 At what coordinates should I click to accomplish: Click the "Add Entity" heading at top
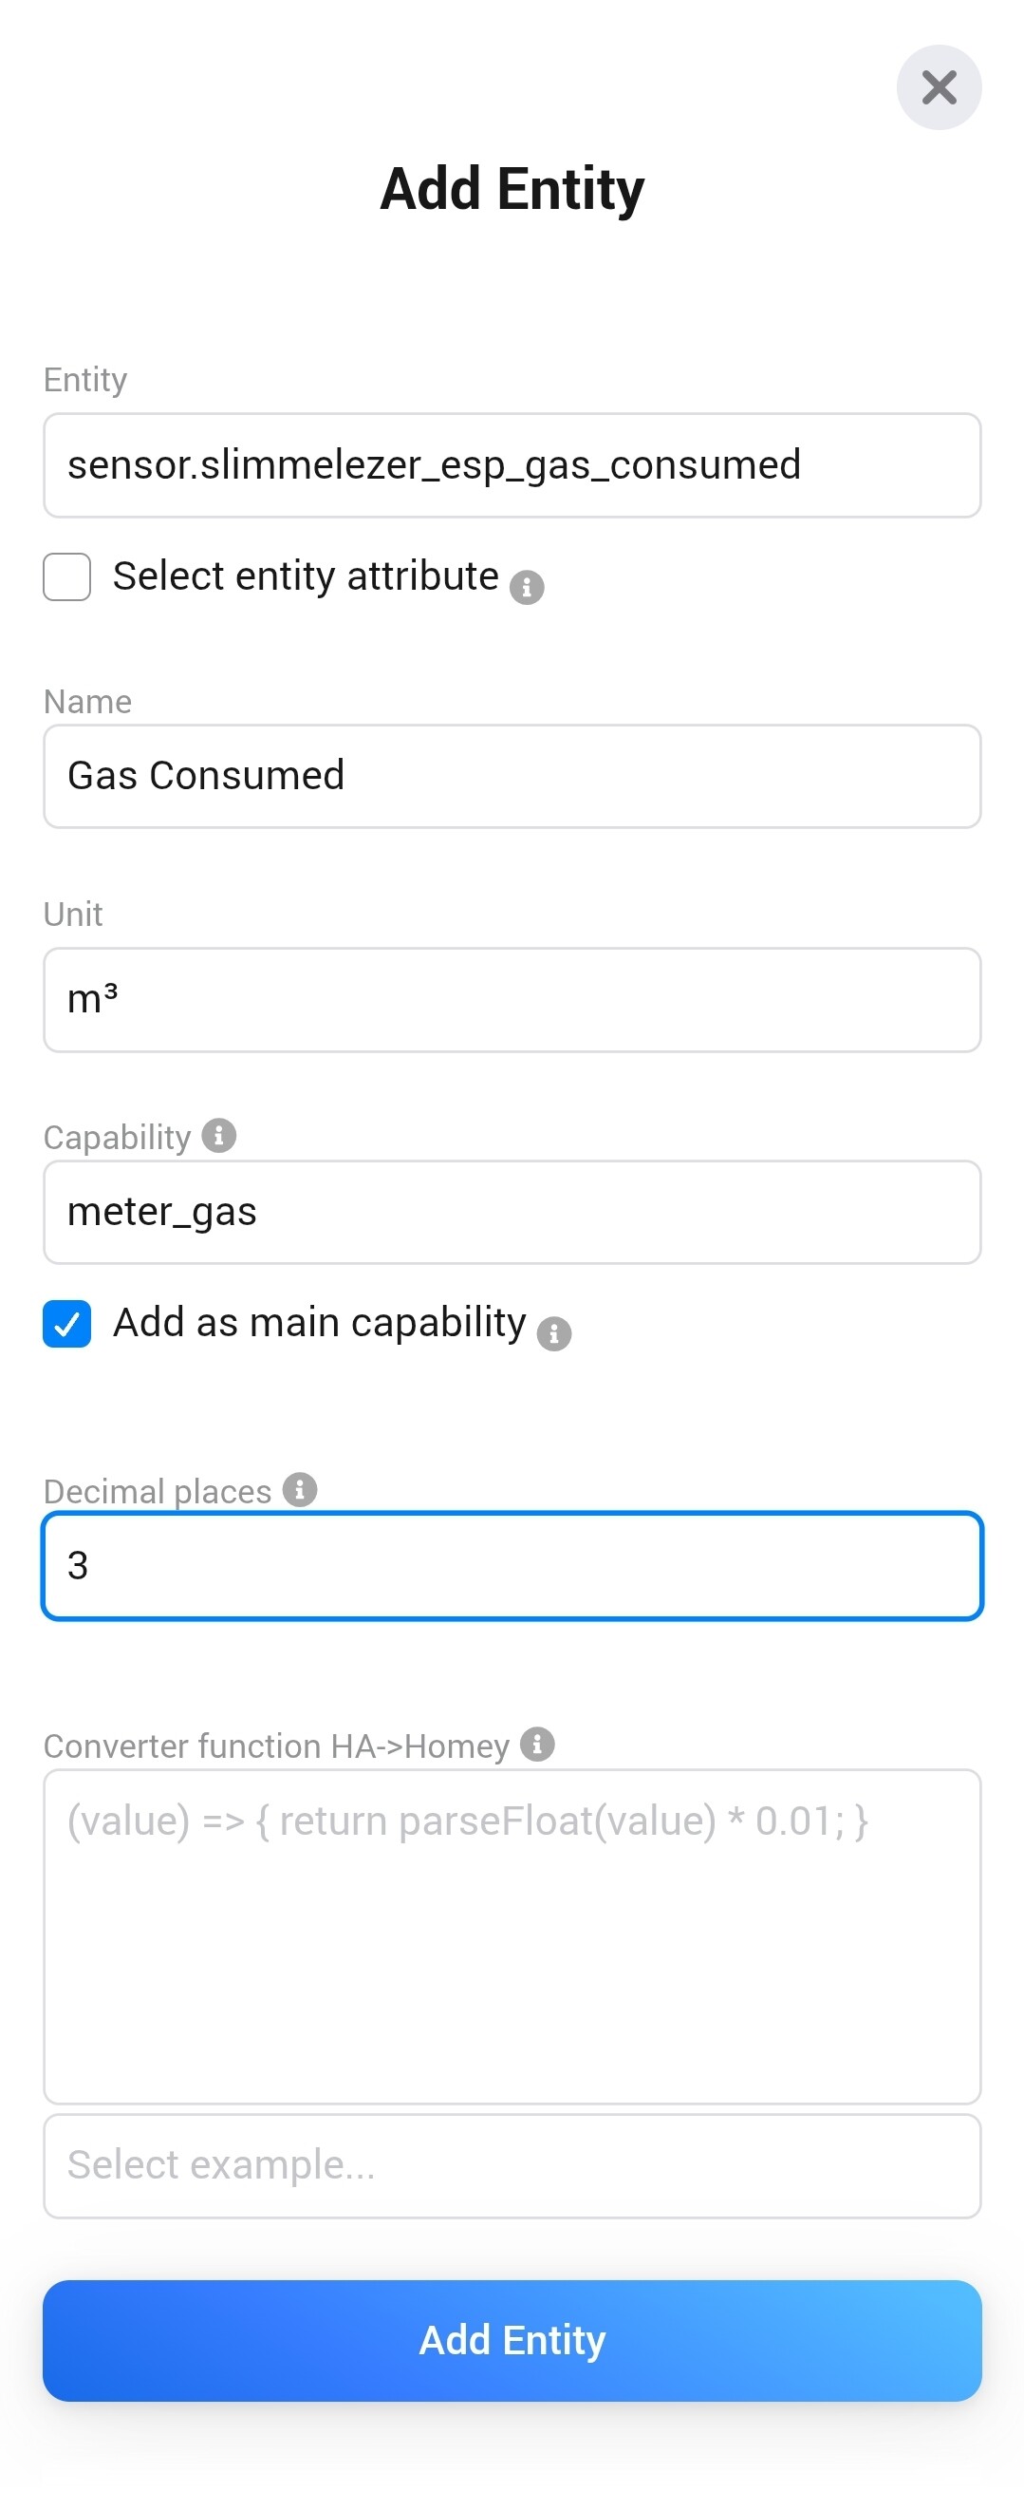coord(512,189)
